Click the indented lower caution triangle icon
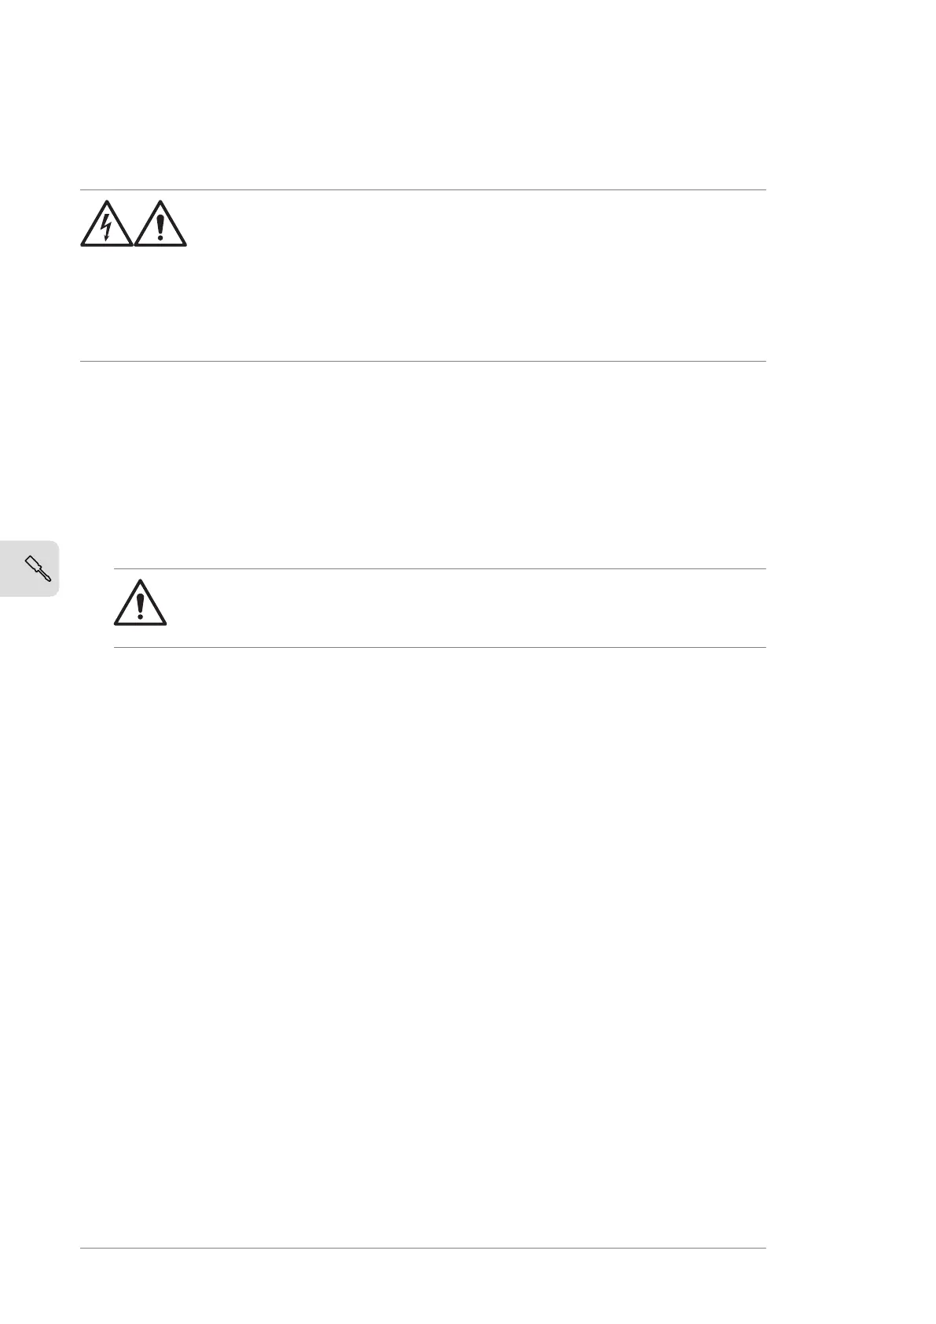Viewport: 936px width, 1324px height. pos(140,603)
